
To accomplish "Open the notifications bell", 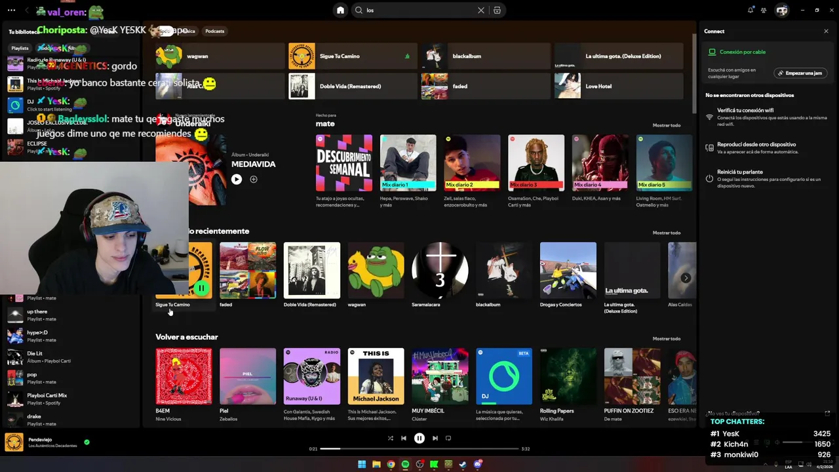I will (751, 10).
